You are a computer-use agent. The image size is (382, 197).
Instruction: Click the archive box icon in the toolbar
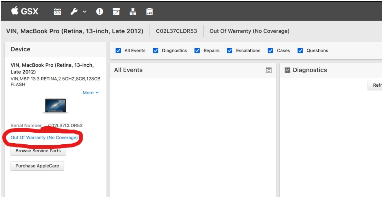116,12
